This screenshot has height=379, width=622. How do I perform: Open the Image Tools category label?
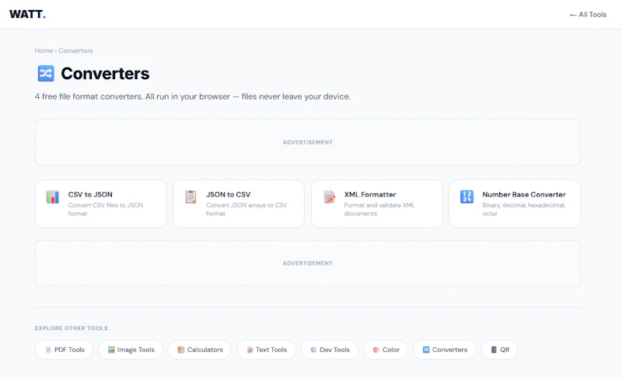coord(135,349)
